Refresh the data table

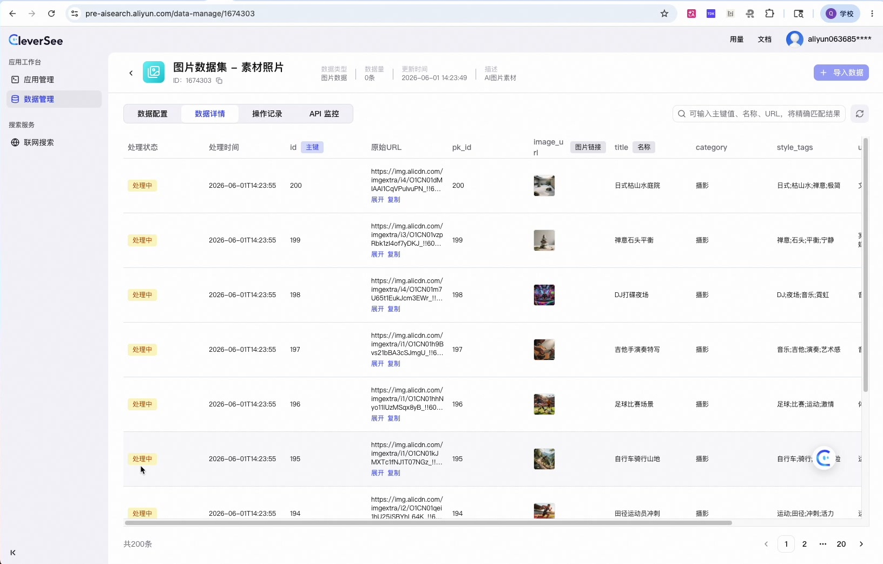click(860, 114)
